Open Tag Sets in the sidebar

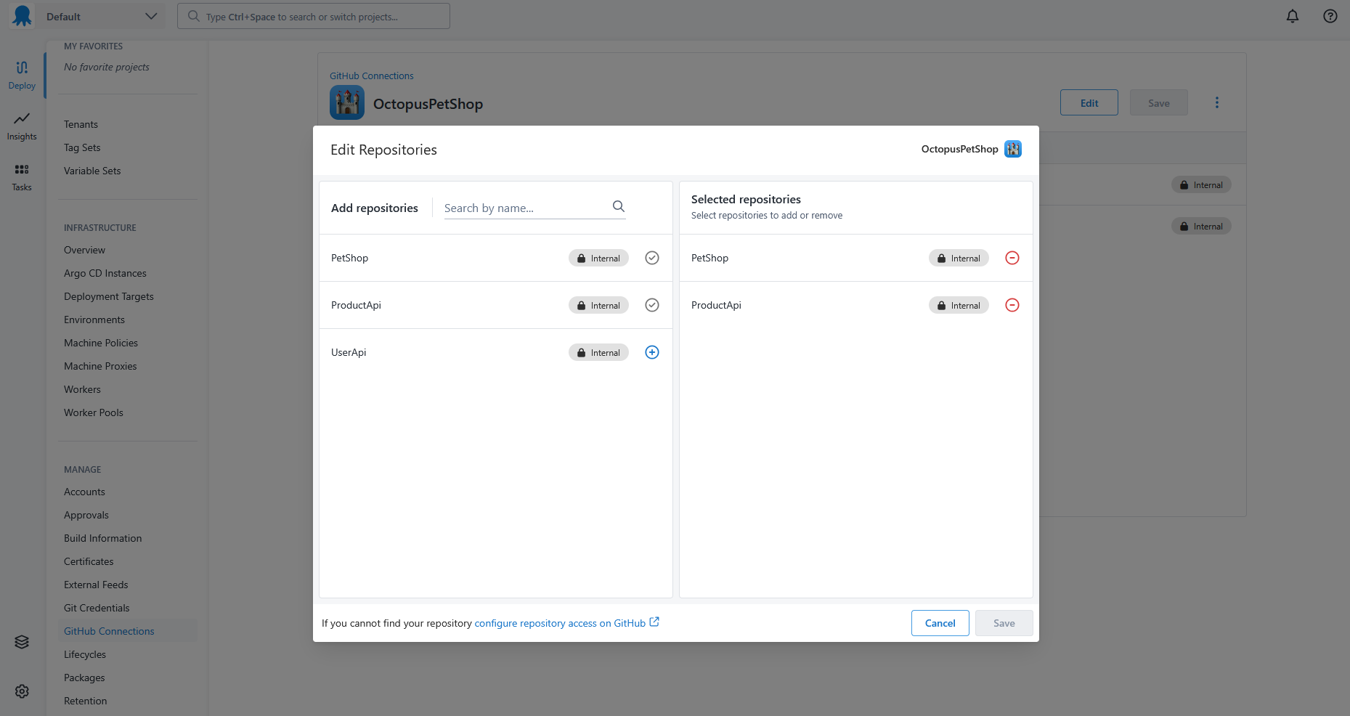click(x=82, y=147)
